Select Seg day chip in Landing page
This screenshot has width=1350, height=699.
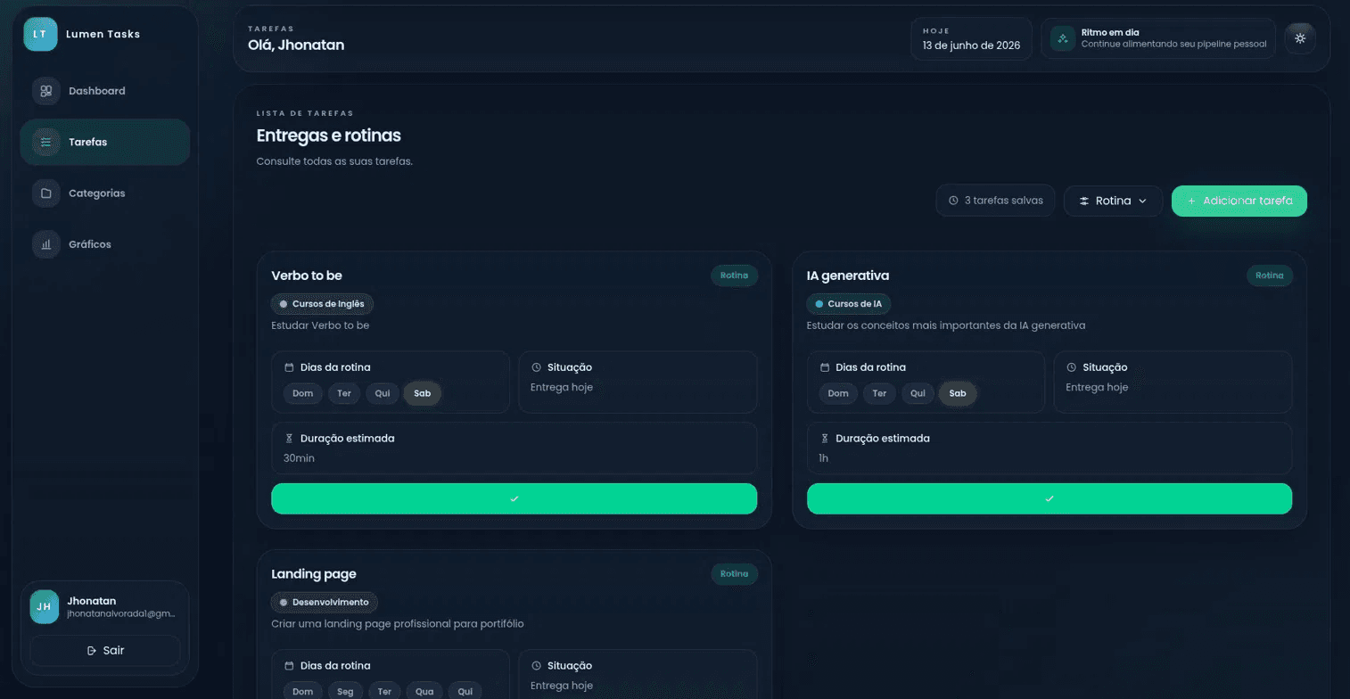[x=344, y=692]
